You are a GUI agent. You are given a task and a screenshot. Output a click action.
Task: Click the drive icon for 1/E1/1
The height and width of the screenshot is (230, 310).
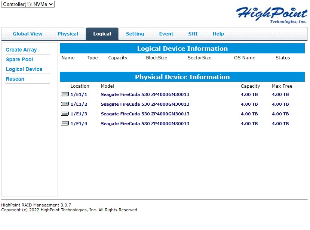coord(65,94)
